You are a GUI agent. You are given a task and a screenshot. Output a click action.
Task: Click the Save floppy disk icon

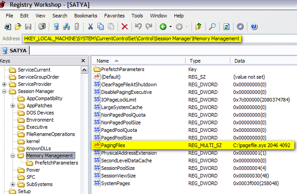pyautogui.click(x=28, y=27)
